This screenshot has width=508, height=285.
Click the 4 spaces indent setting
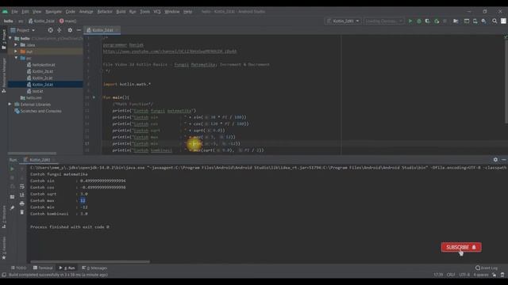point(481,275)
